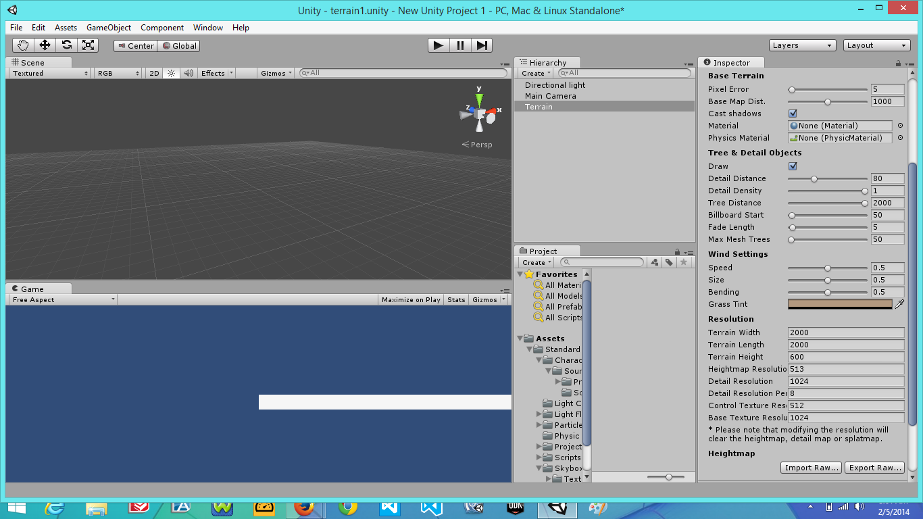The width and height of the screenshot is (923, 519).
Task: Click Search by Label tag icon
Action: (669, 262)
